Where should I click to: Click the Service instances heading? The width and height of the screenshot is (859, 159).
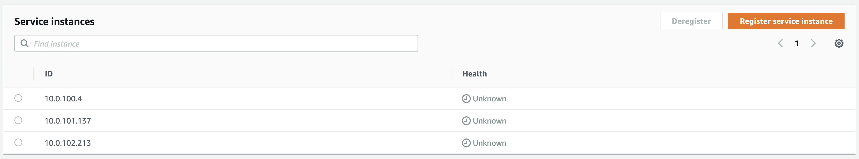tap(54, 21)
